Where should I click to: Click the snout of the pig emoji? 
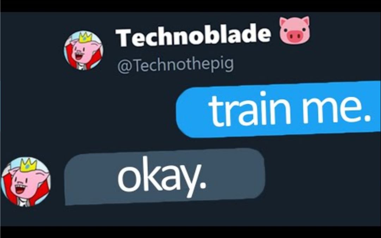click(295, 36)
